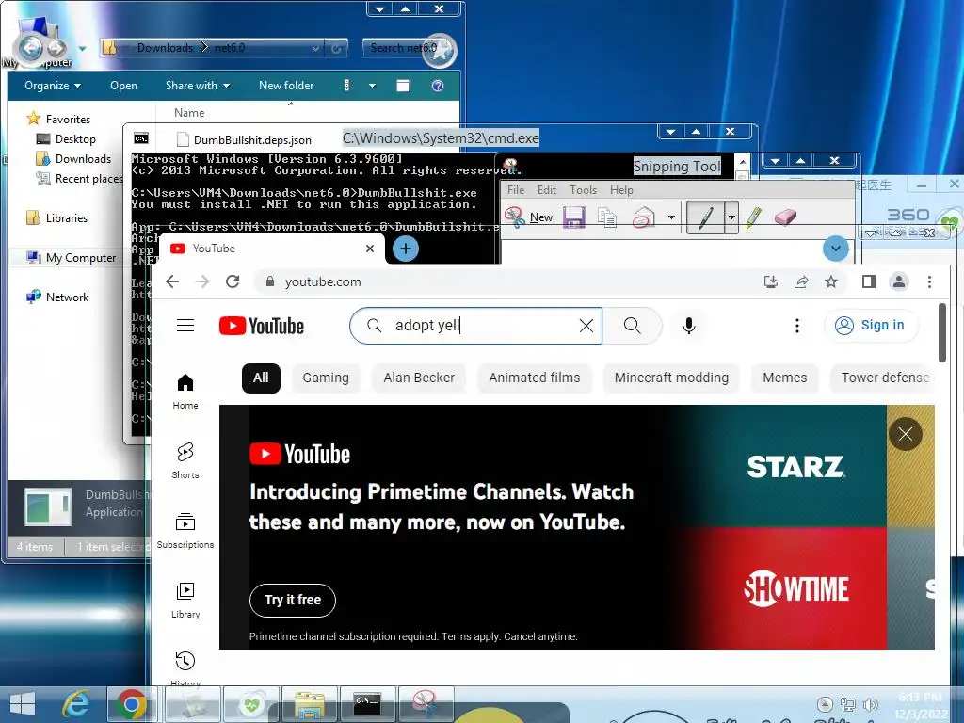964x723 pixels.
Task: Click Sign in button on YouTube
Action: tap(871, 325)
